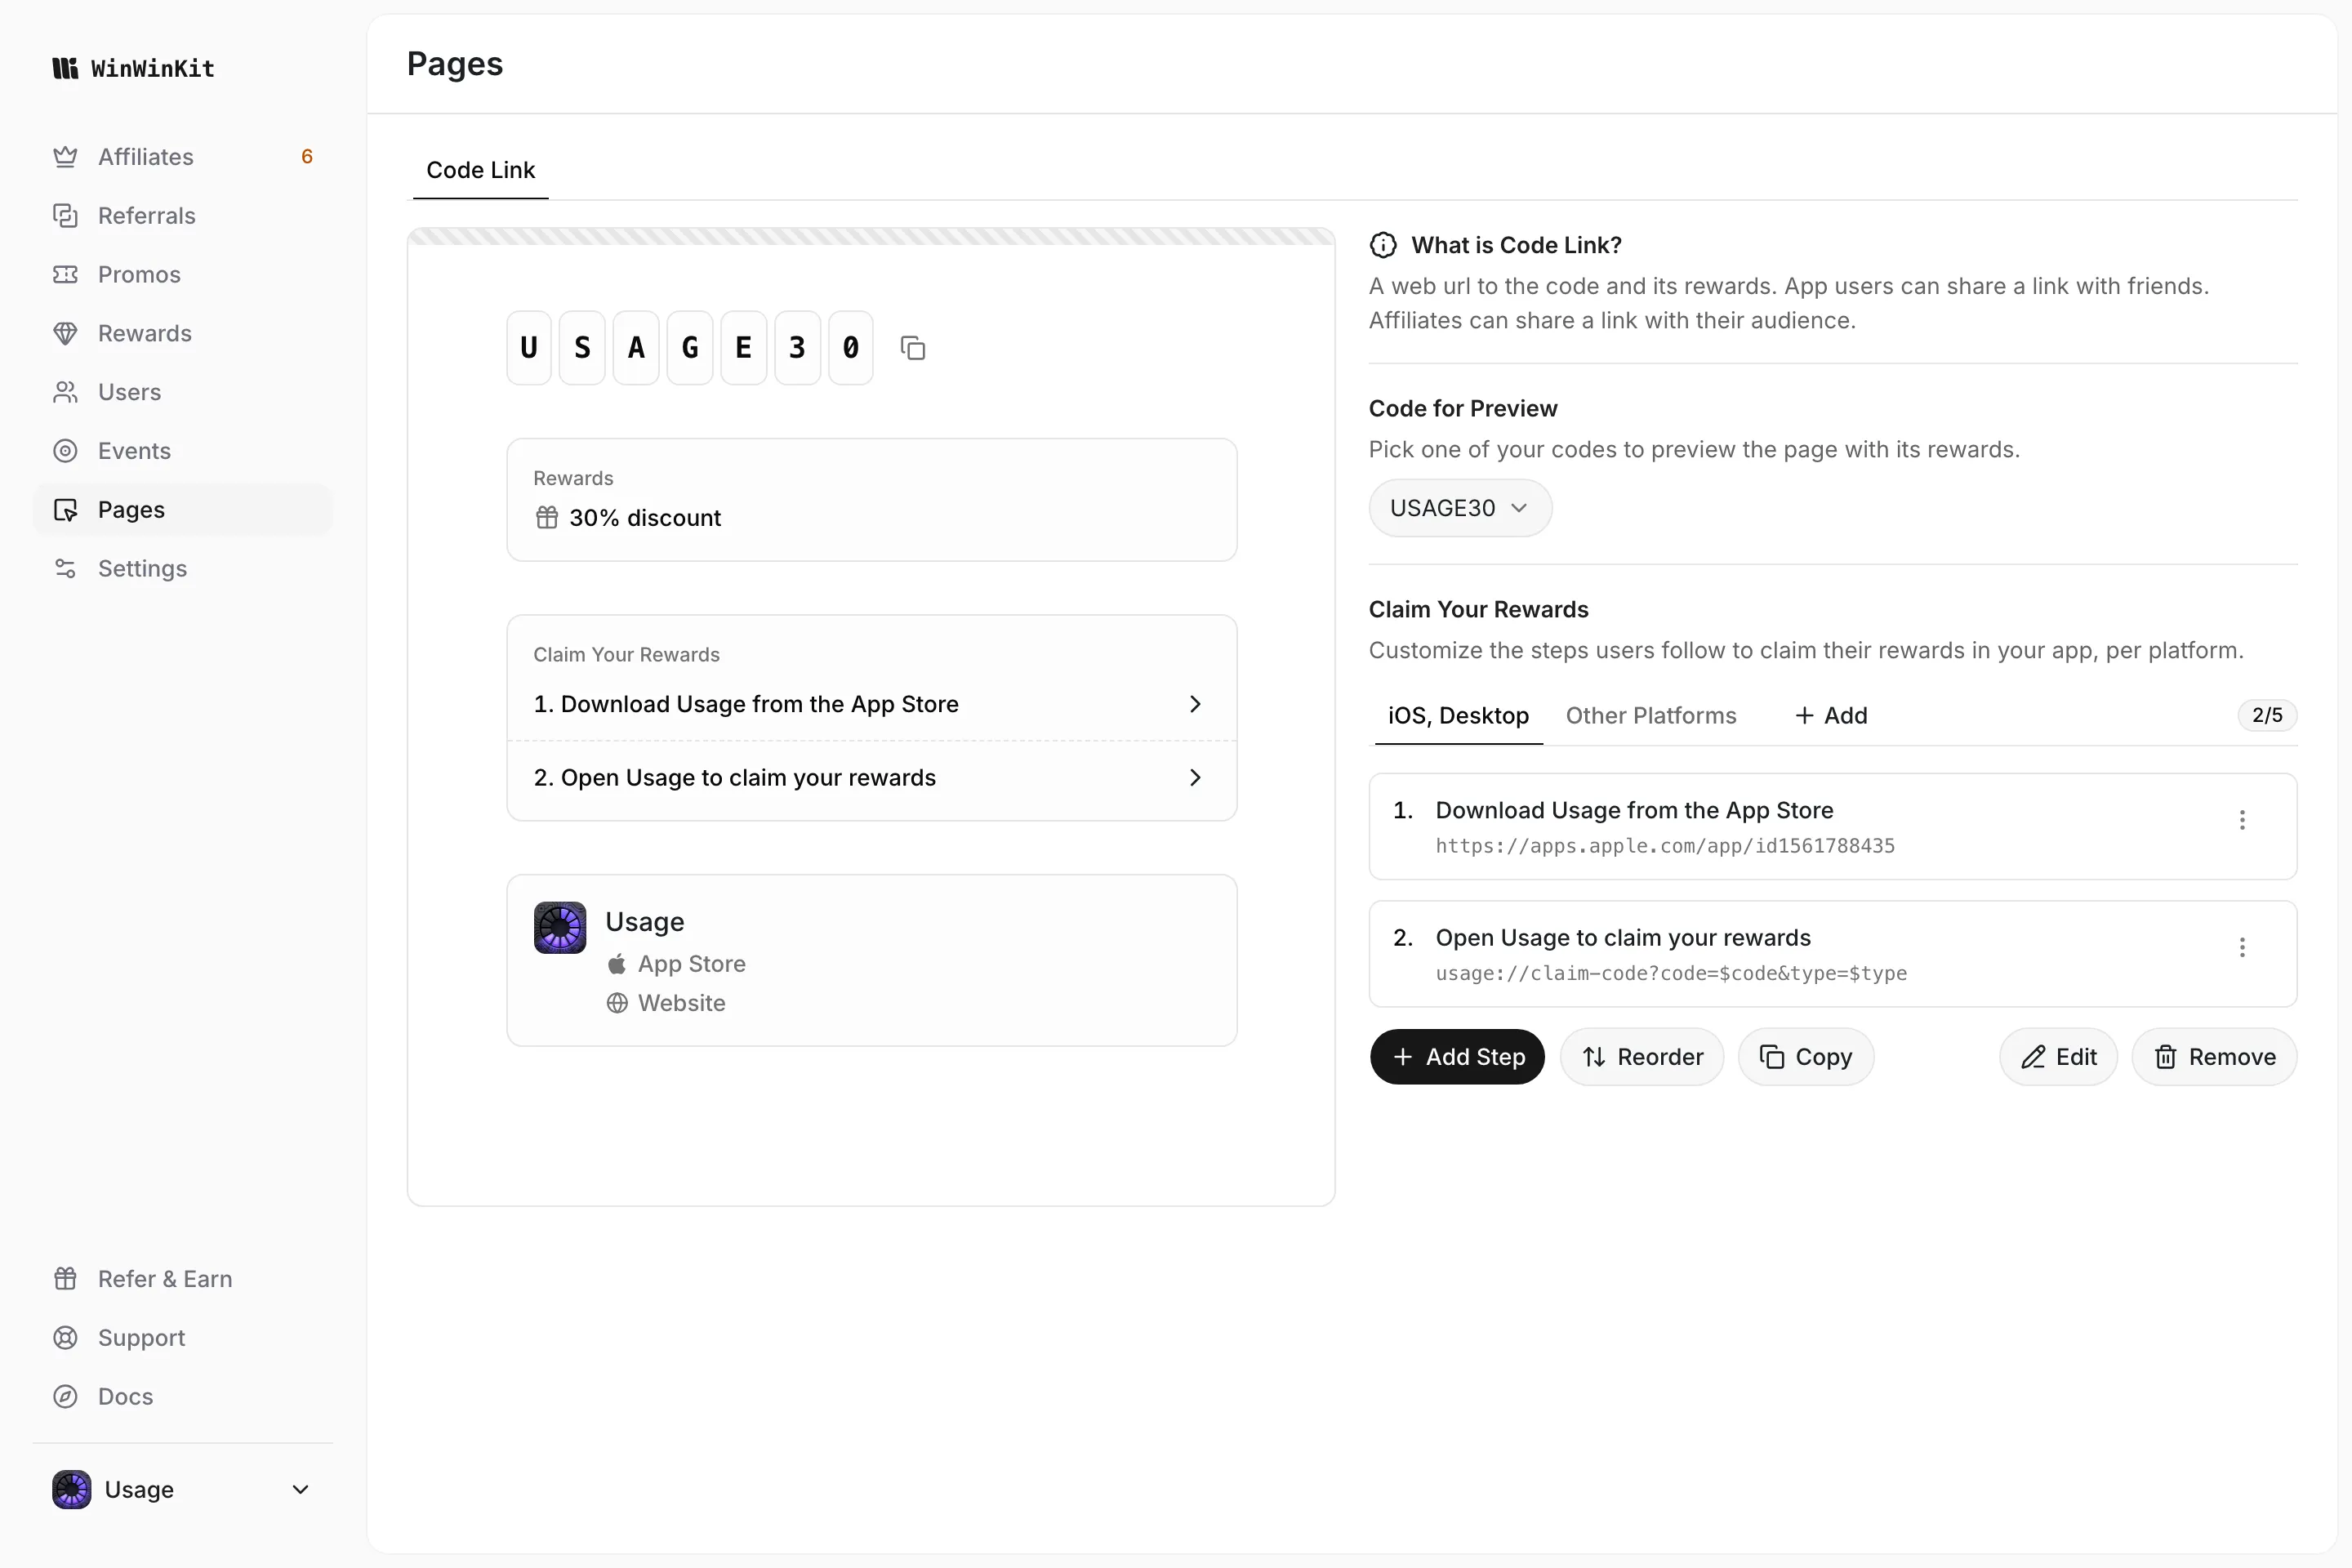Select the Code Link tab
Viewport: 2352px width, 1568px height.
[481, 170]
